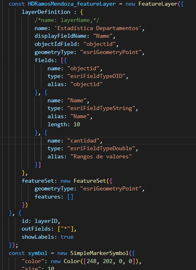Click the features empty array brackets

(x=70, y=197)
